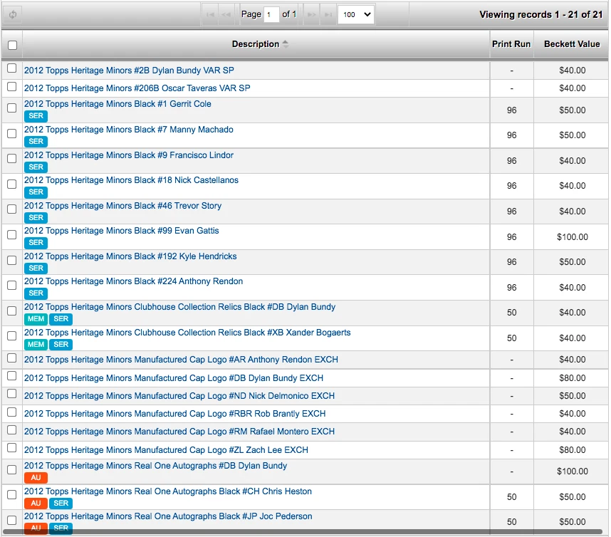
Task: Check the #2B Dylan Bundy VAR SP row
Action: [x=12, y=68]
